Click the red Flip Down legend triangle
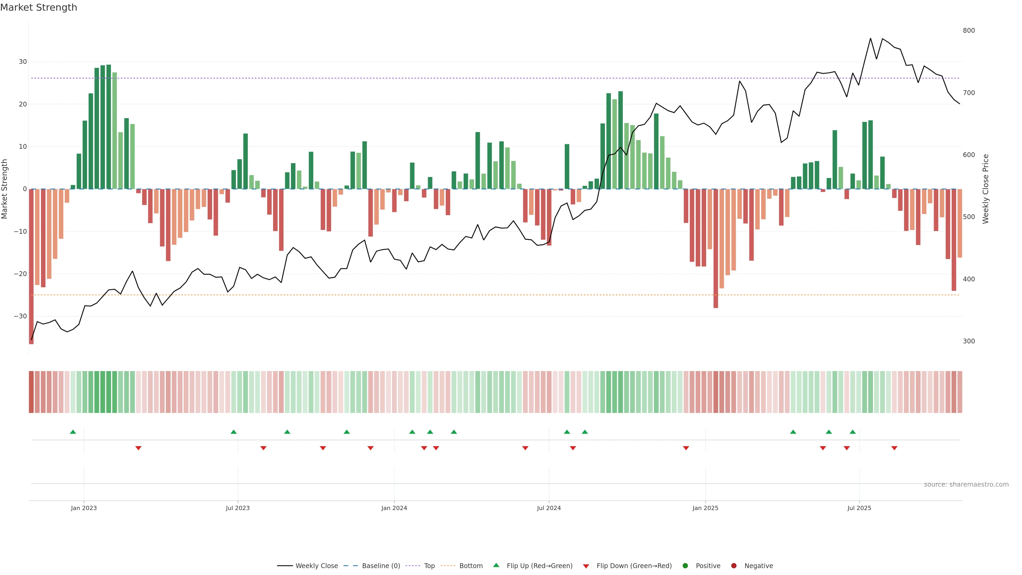Viewport: 1022px width, 575px height. (x=586, y=566)
